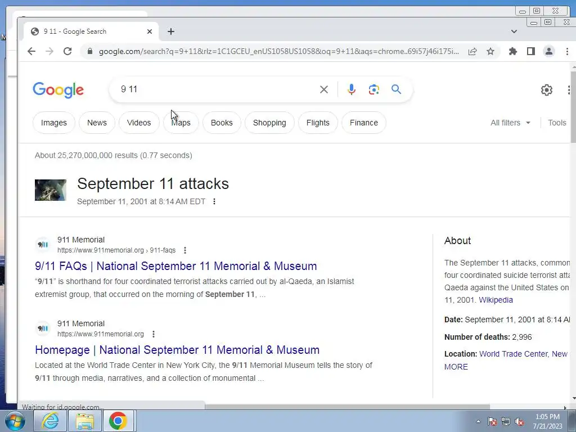The image size is (576, 432).
Task: Share this page via the share icon
Action: coord(472,51)
